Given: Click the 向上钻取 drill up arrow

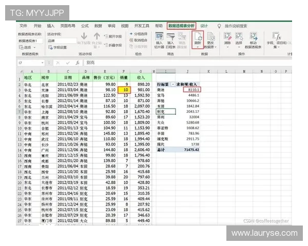Looking at the screenshot, I should [x=97, y=36].
